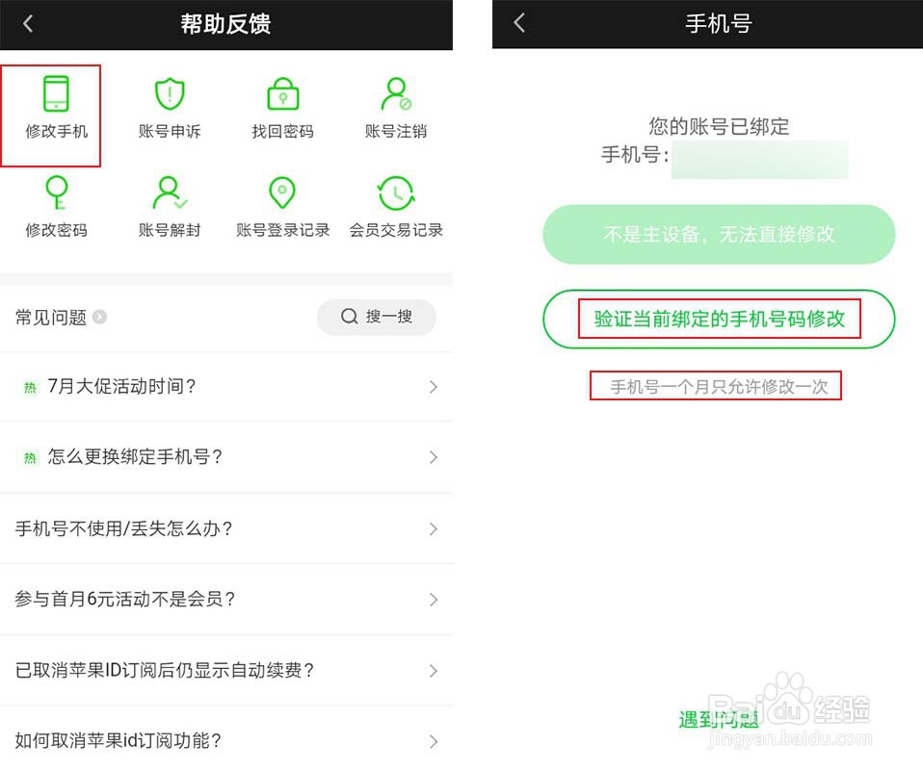Open 已取消苹果ID订阅后仍显示自动续费 item
The height and width of the screenshot is (770, 923).
[226, 670]
